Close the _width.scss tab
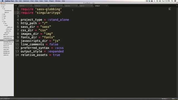 click(x=46, y=6)
